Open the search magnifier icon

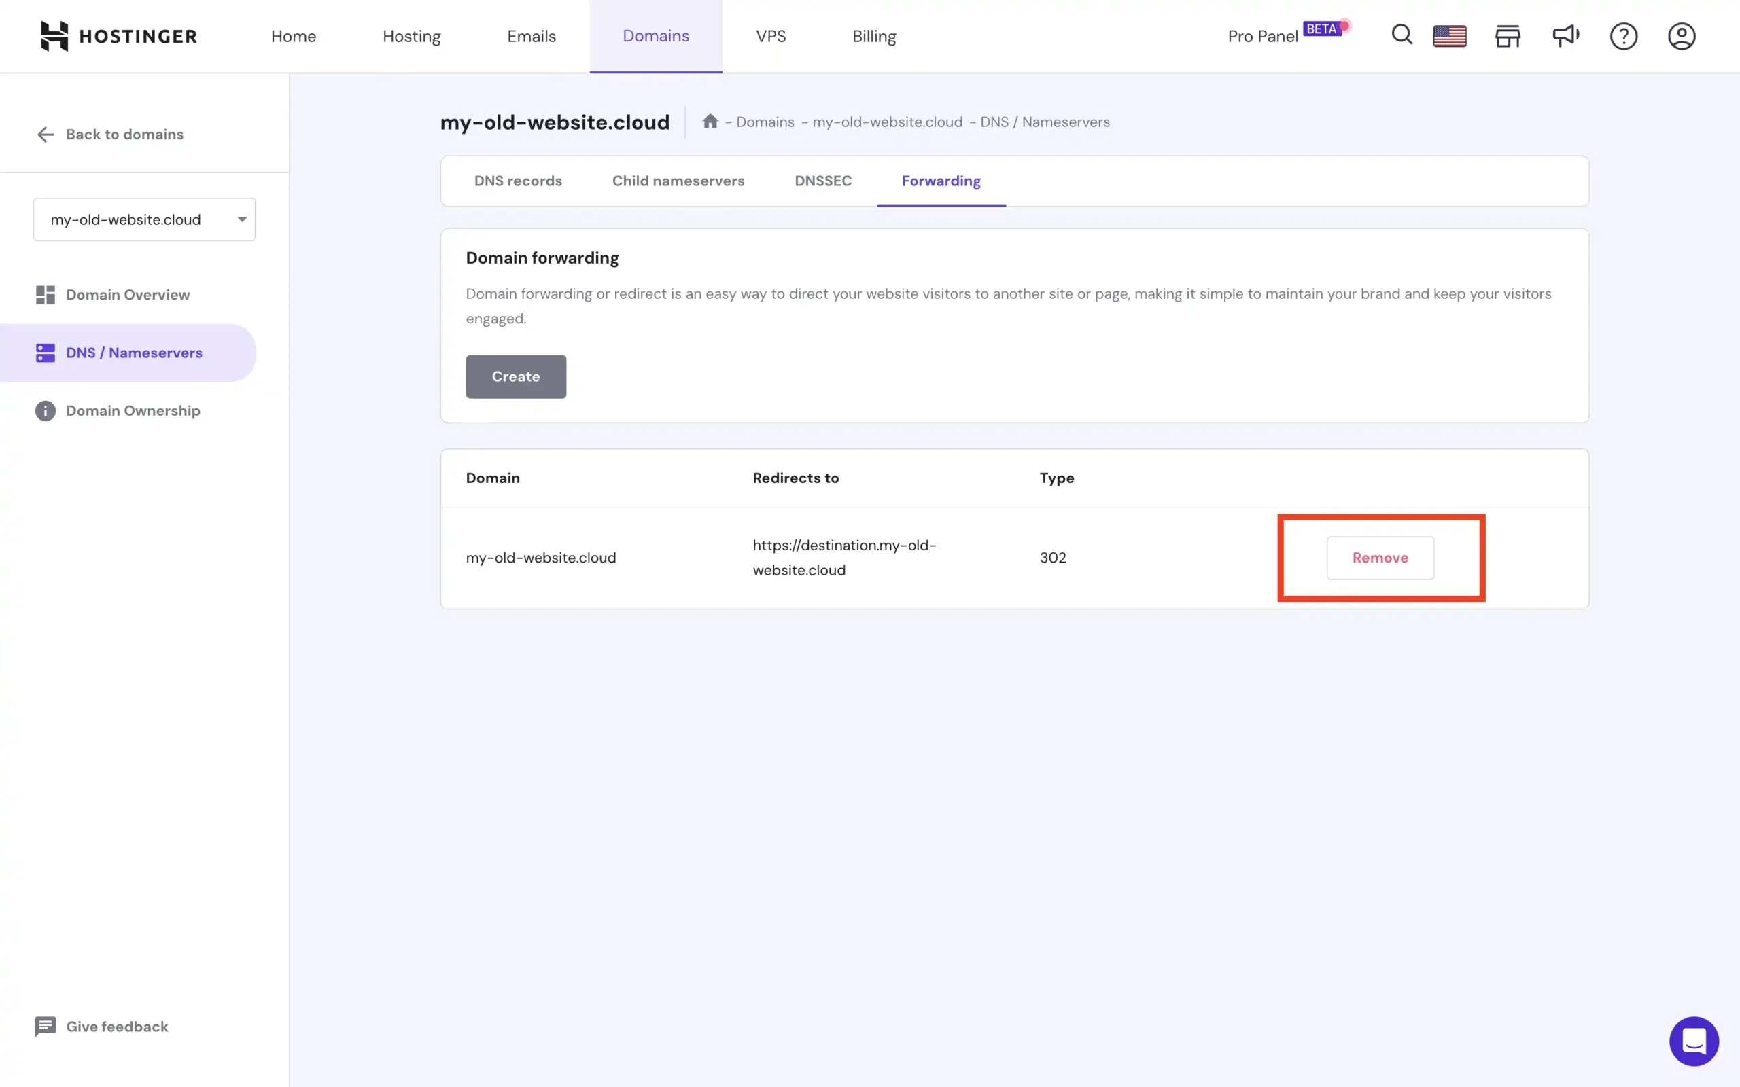1402,35
